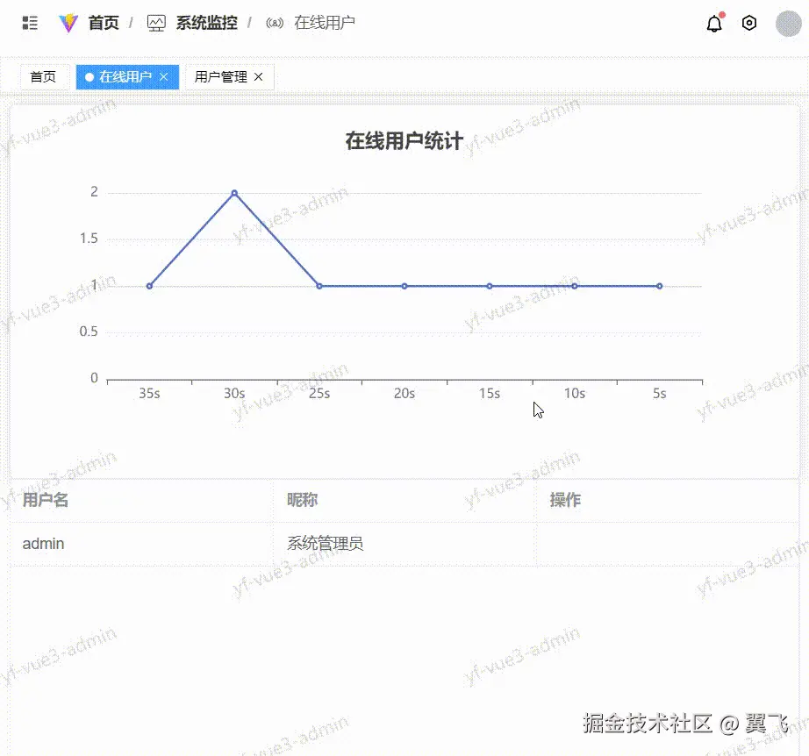Open notifications via the bell icon

713,25
